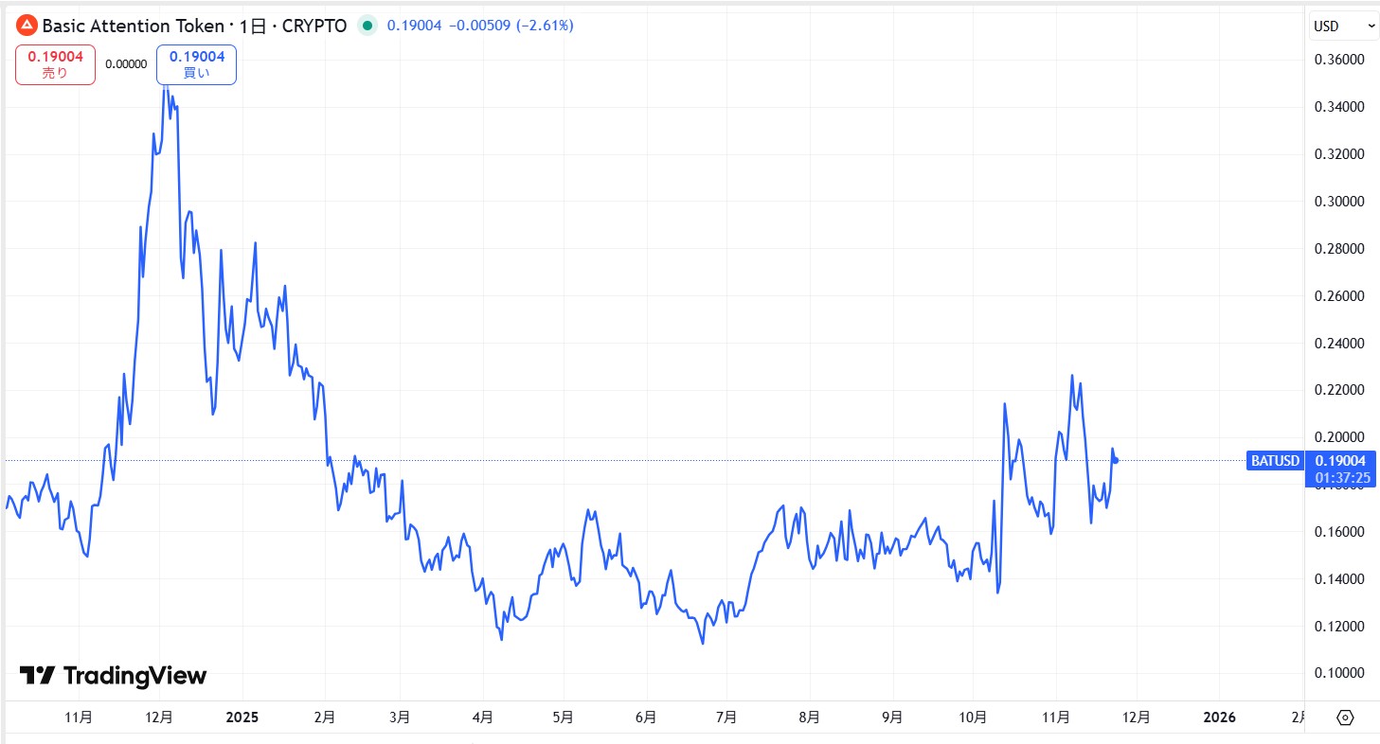The width and height of the screenshot is (1380, 744).
Task: Click the TradingView logo
Action: (113, 675)
